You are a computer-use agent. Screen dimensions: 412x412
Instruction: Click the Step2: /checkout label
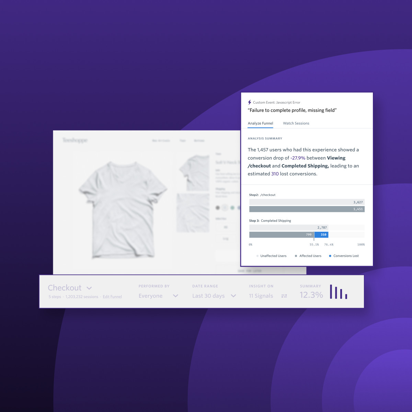[262, 195]
